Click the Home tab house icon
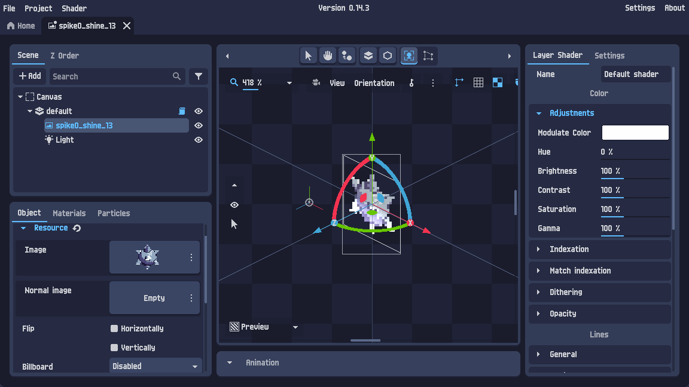This screenshot has height=387, width=689. (11, 26)
